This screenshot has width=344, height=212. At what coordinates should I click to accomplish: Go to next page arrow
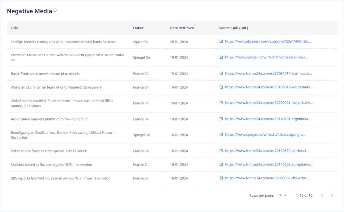pos(332,195)
